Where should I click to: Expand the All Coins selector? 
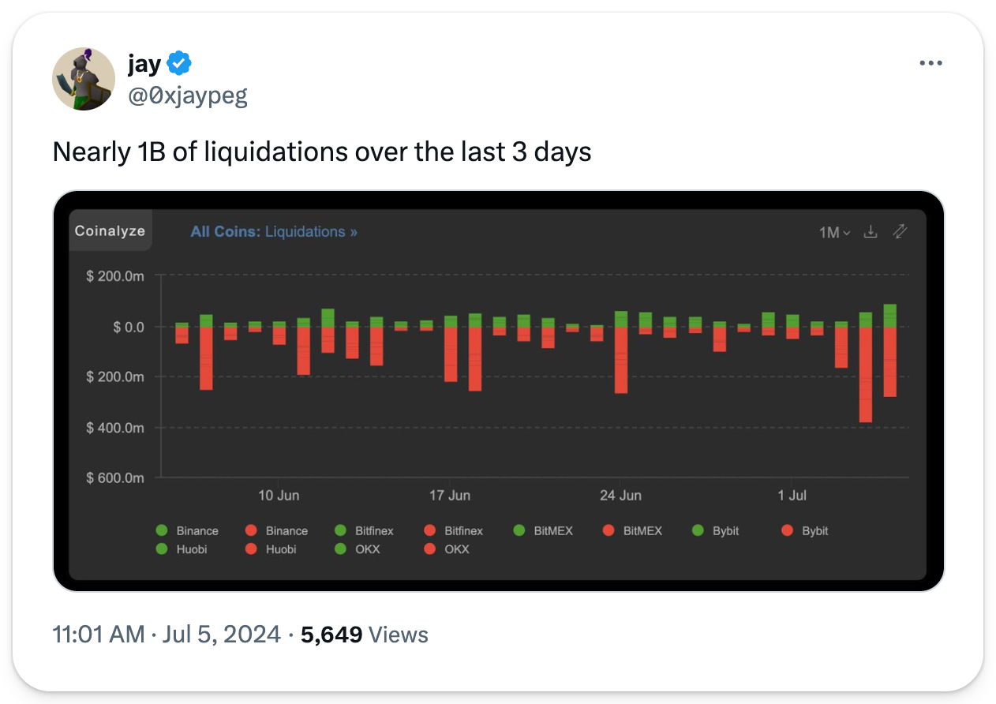(x=224, y=232)
